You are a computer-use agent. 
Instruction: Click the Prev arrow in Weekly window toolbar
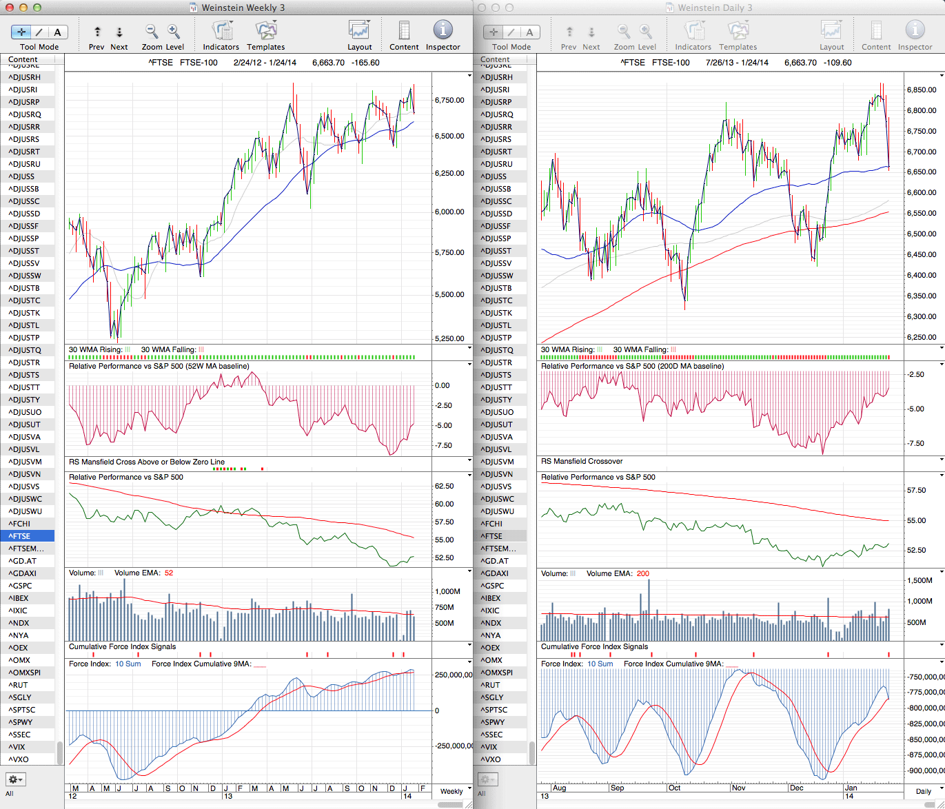coord(97,32)
